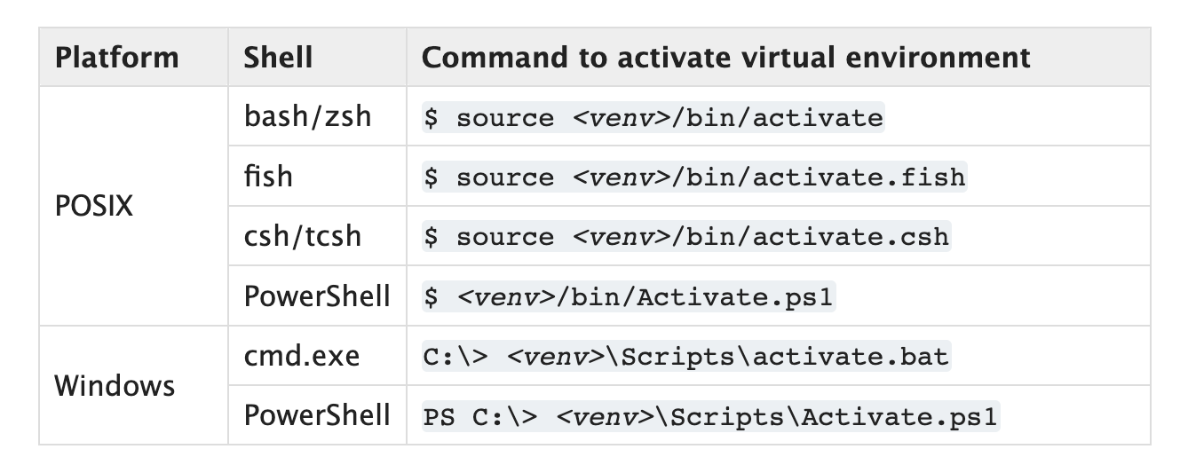The height and width of the screenshot is (465, 1188).
Task: Select the POSIX platform cell
Action: point(93,206)
